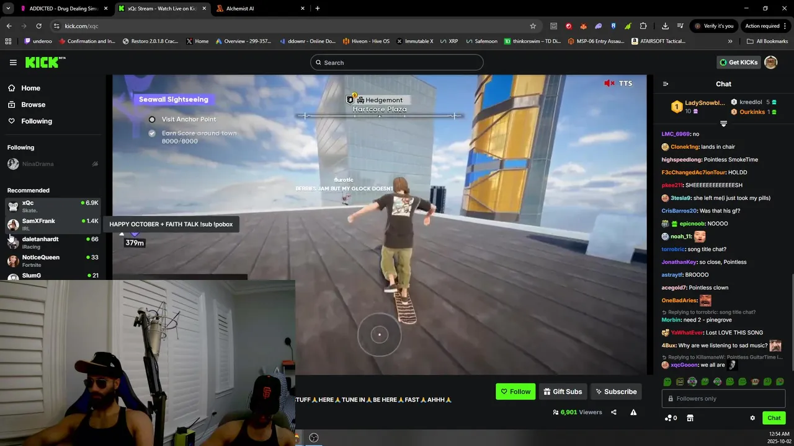Screen dimensions: 794x446
Task: Open browser downloads icon
Action: click(x=665, y=26)
